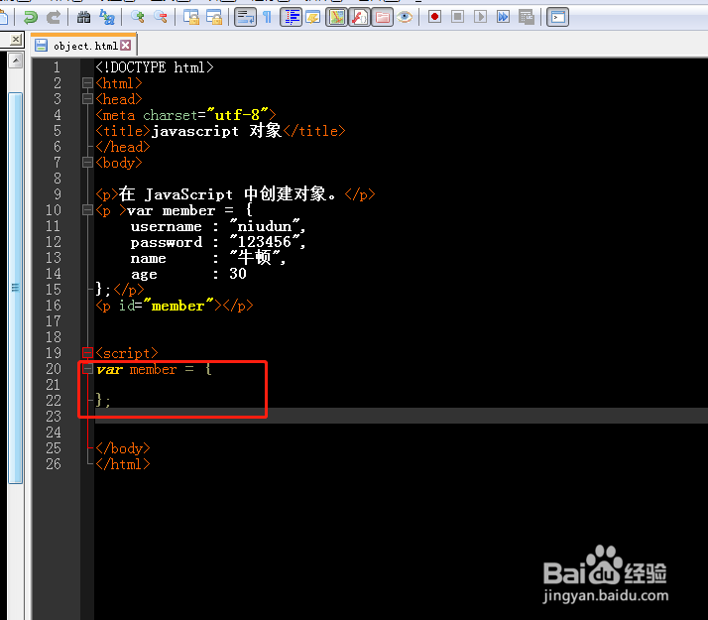Collapse the var member fold on line 20
This screenshot has height=620, width=708.
point(87,368)
